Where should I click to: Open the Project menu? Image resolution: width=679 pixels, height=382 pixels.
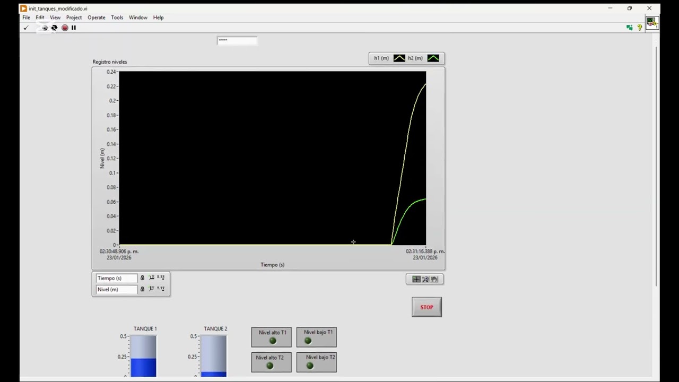[x=74, y=18]
